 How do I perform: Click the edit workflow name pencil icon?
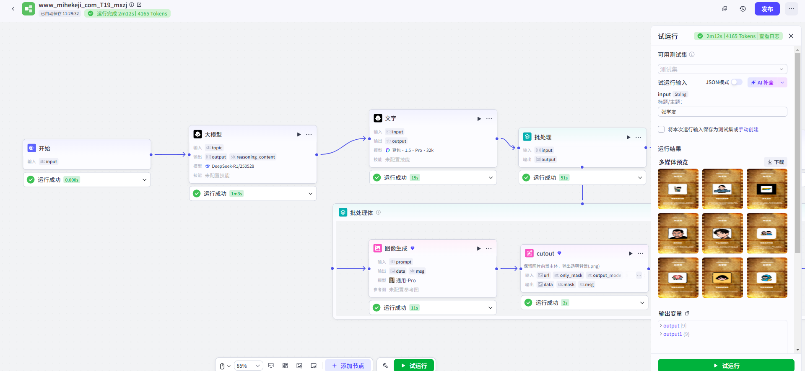point(139,5)
